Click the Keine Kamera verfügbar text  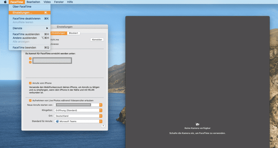(x=198, y=128)
